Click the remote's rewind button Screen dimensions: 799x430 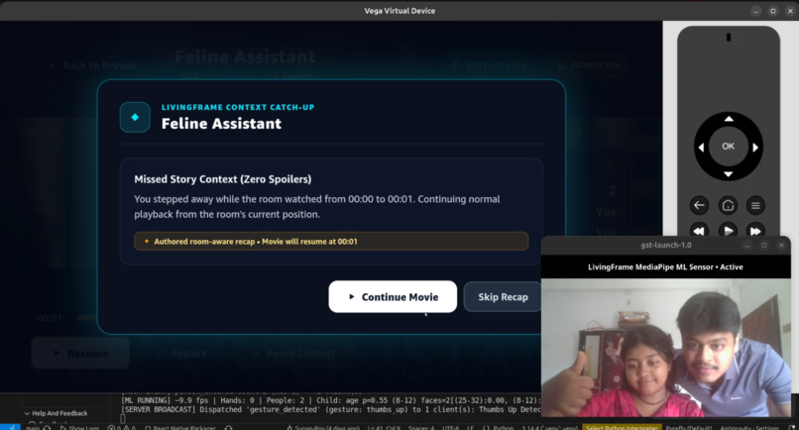(699, 230)
